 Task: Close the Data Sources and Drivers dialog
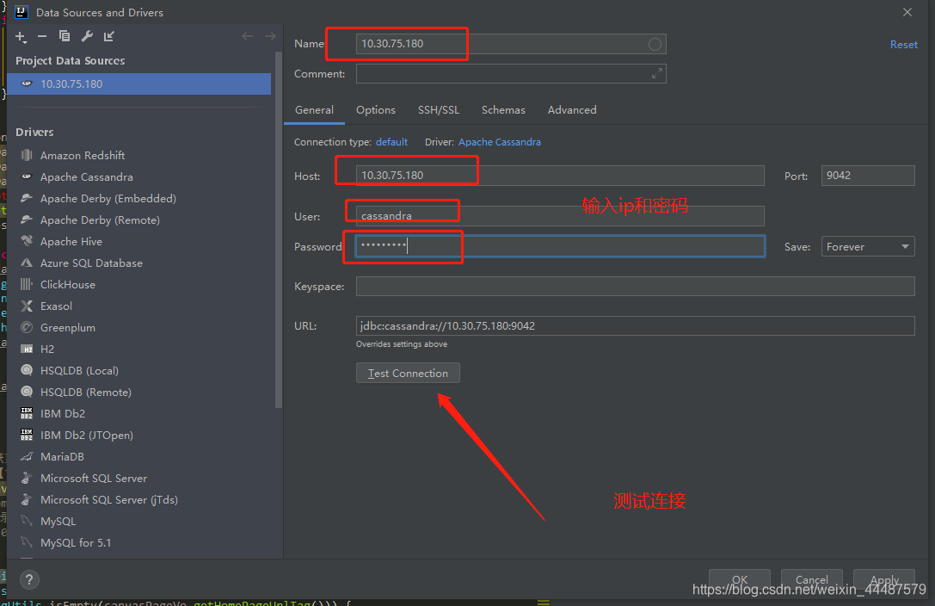click(x=907, y=12)
